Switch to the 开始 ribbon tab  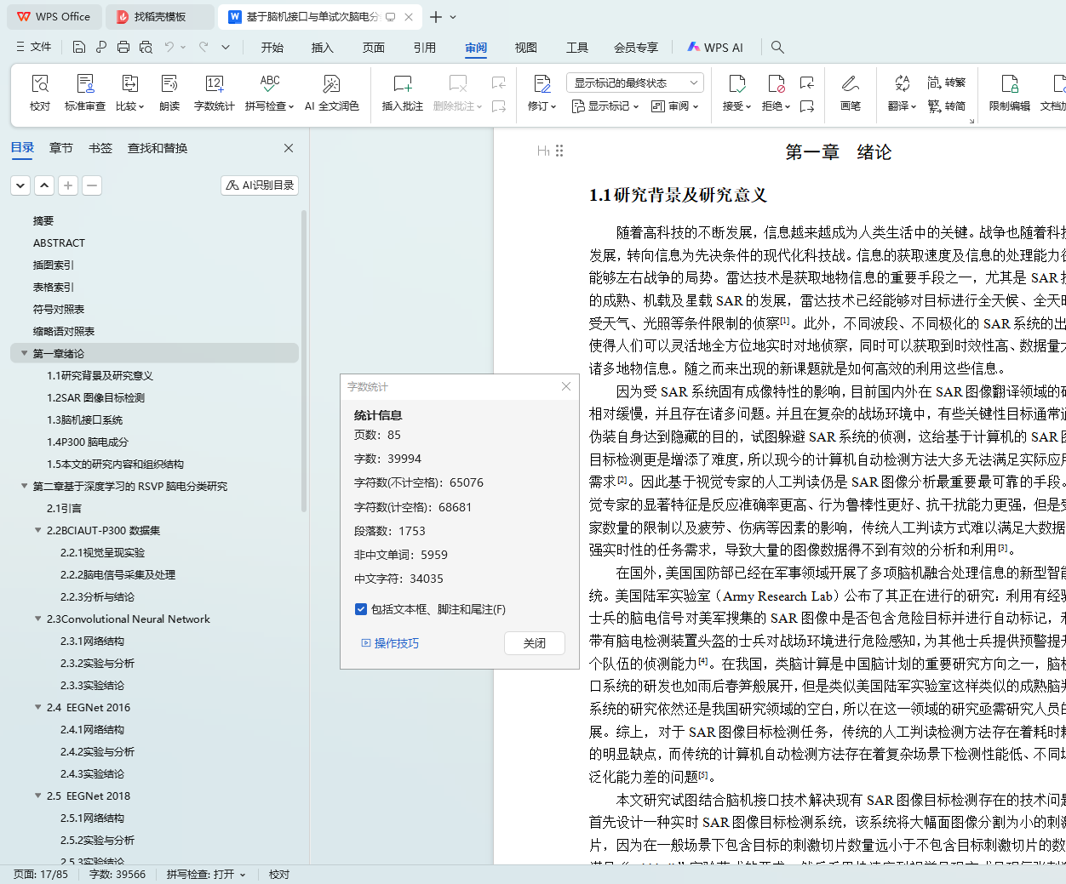(x=272, y=48)
